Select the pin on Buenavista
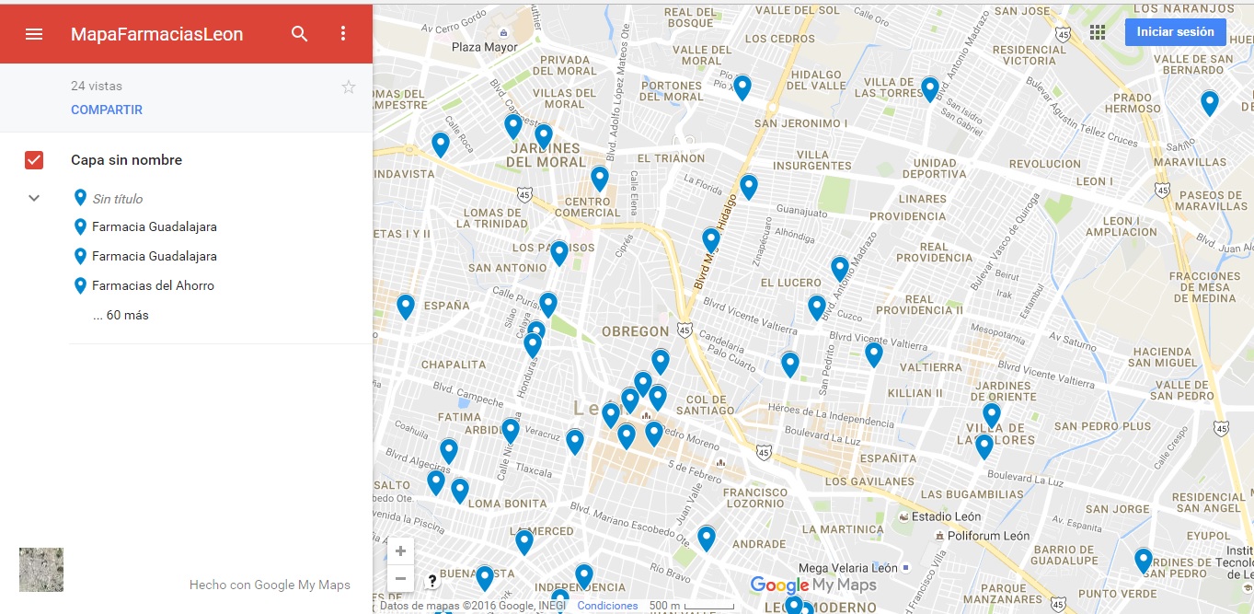This screenshot has width=1254, height=614. [x=485, y=578]
